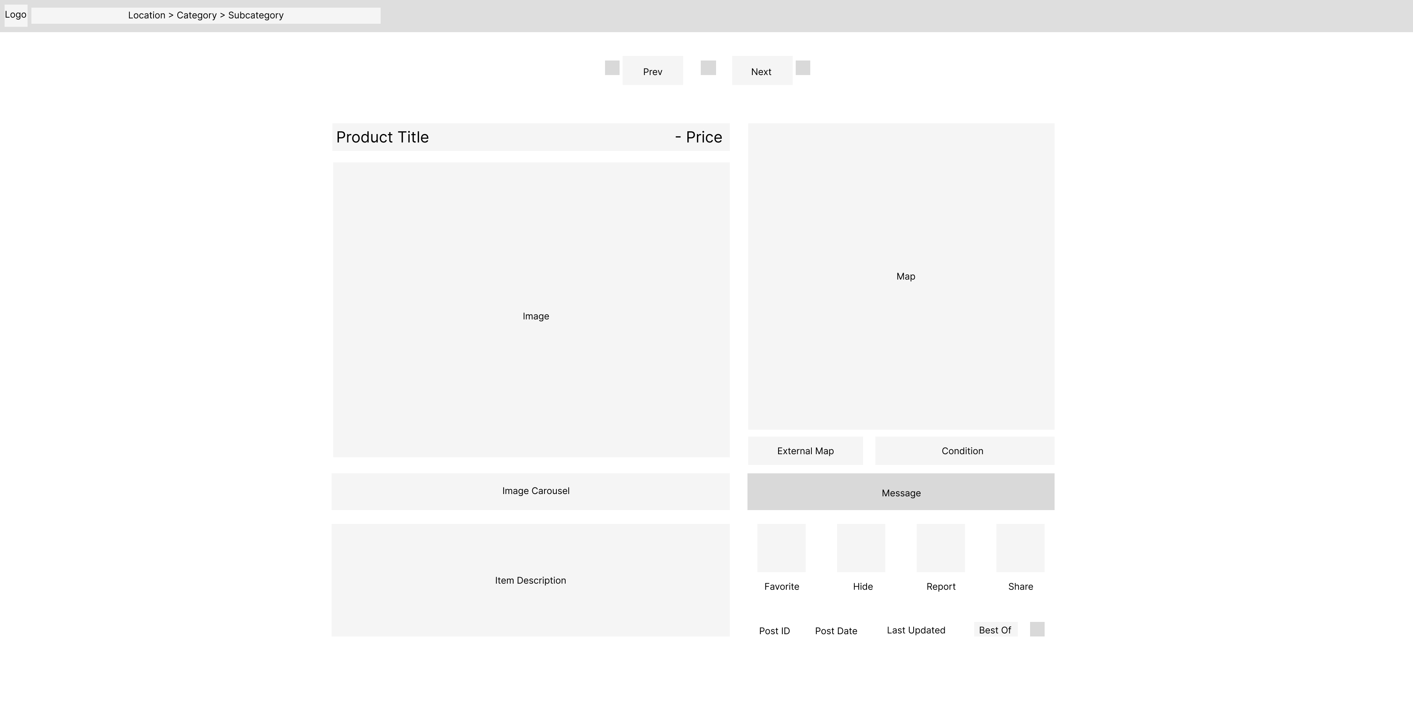Click the Share icon placeholder

[x=1020, y=548]
